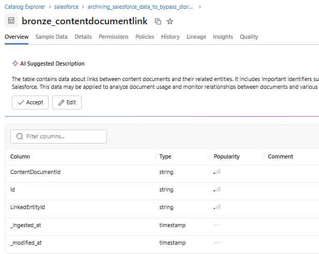Focus the Filter columns search field
Viewport: 319px width, 254px height.
[x=58, y=136]
